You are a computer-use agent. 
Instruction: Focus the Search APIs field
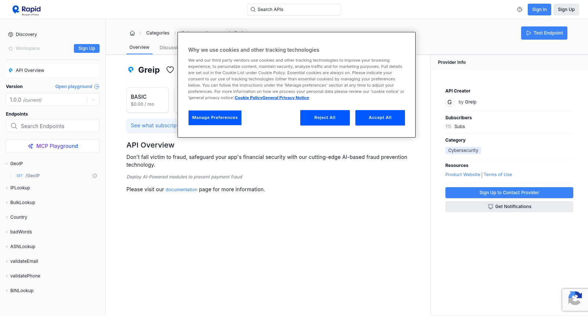point(294,10)
